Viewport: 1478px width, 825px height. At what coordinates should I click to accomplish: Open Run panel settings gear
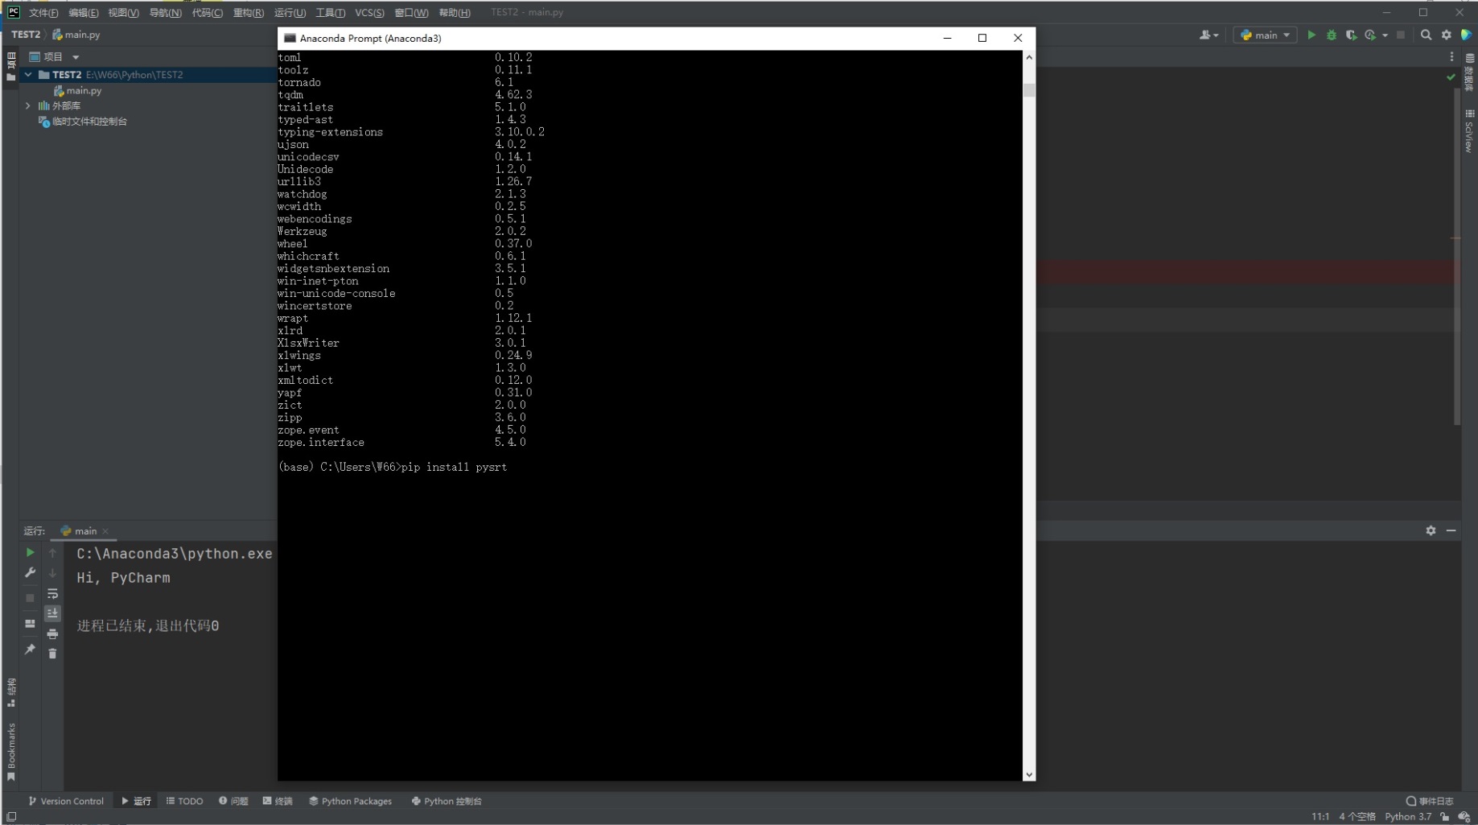[1431, 530]
